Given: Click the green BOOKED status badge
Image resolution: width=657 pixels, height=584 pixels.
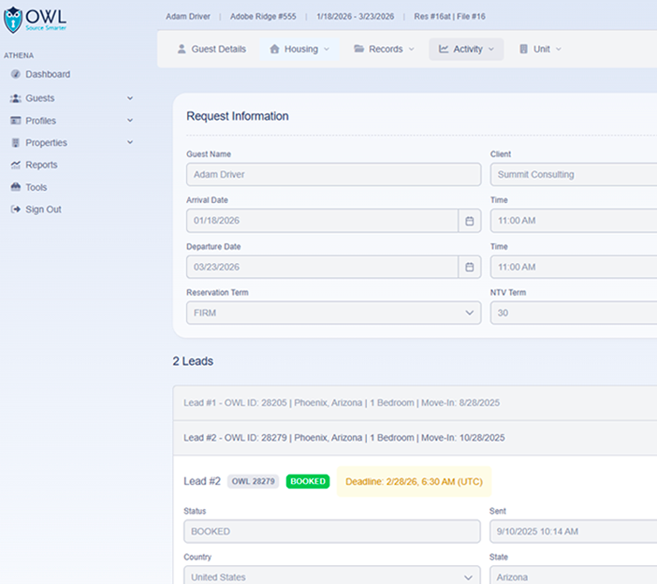Looking at the screenshot, I should pyautogui.click(x=308, y=481).
